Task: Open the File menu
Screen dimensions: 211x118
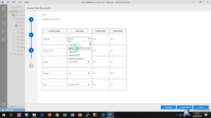Action: [x=8, y=2]
